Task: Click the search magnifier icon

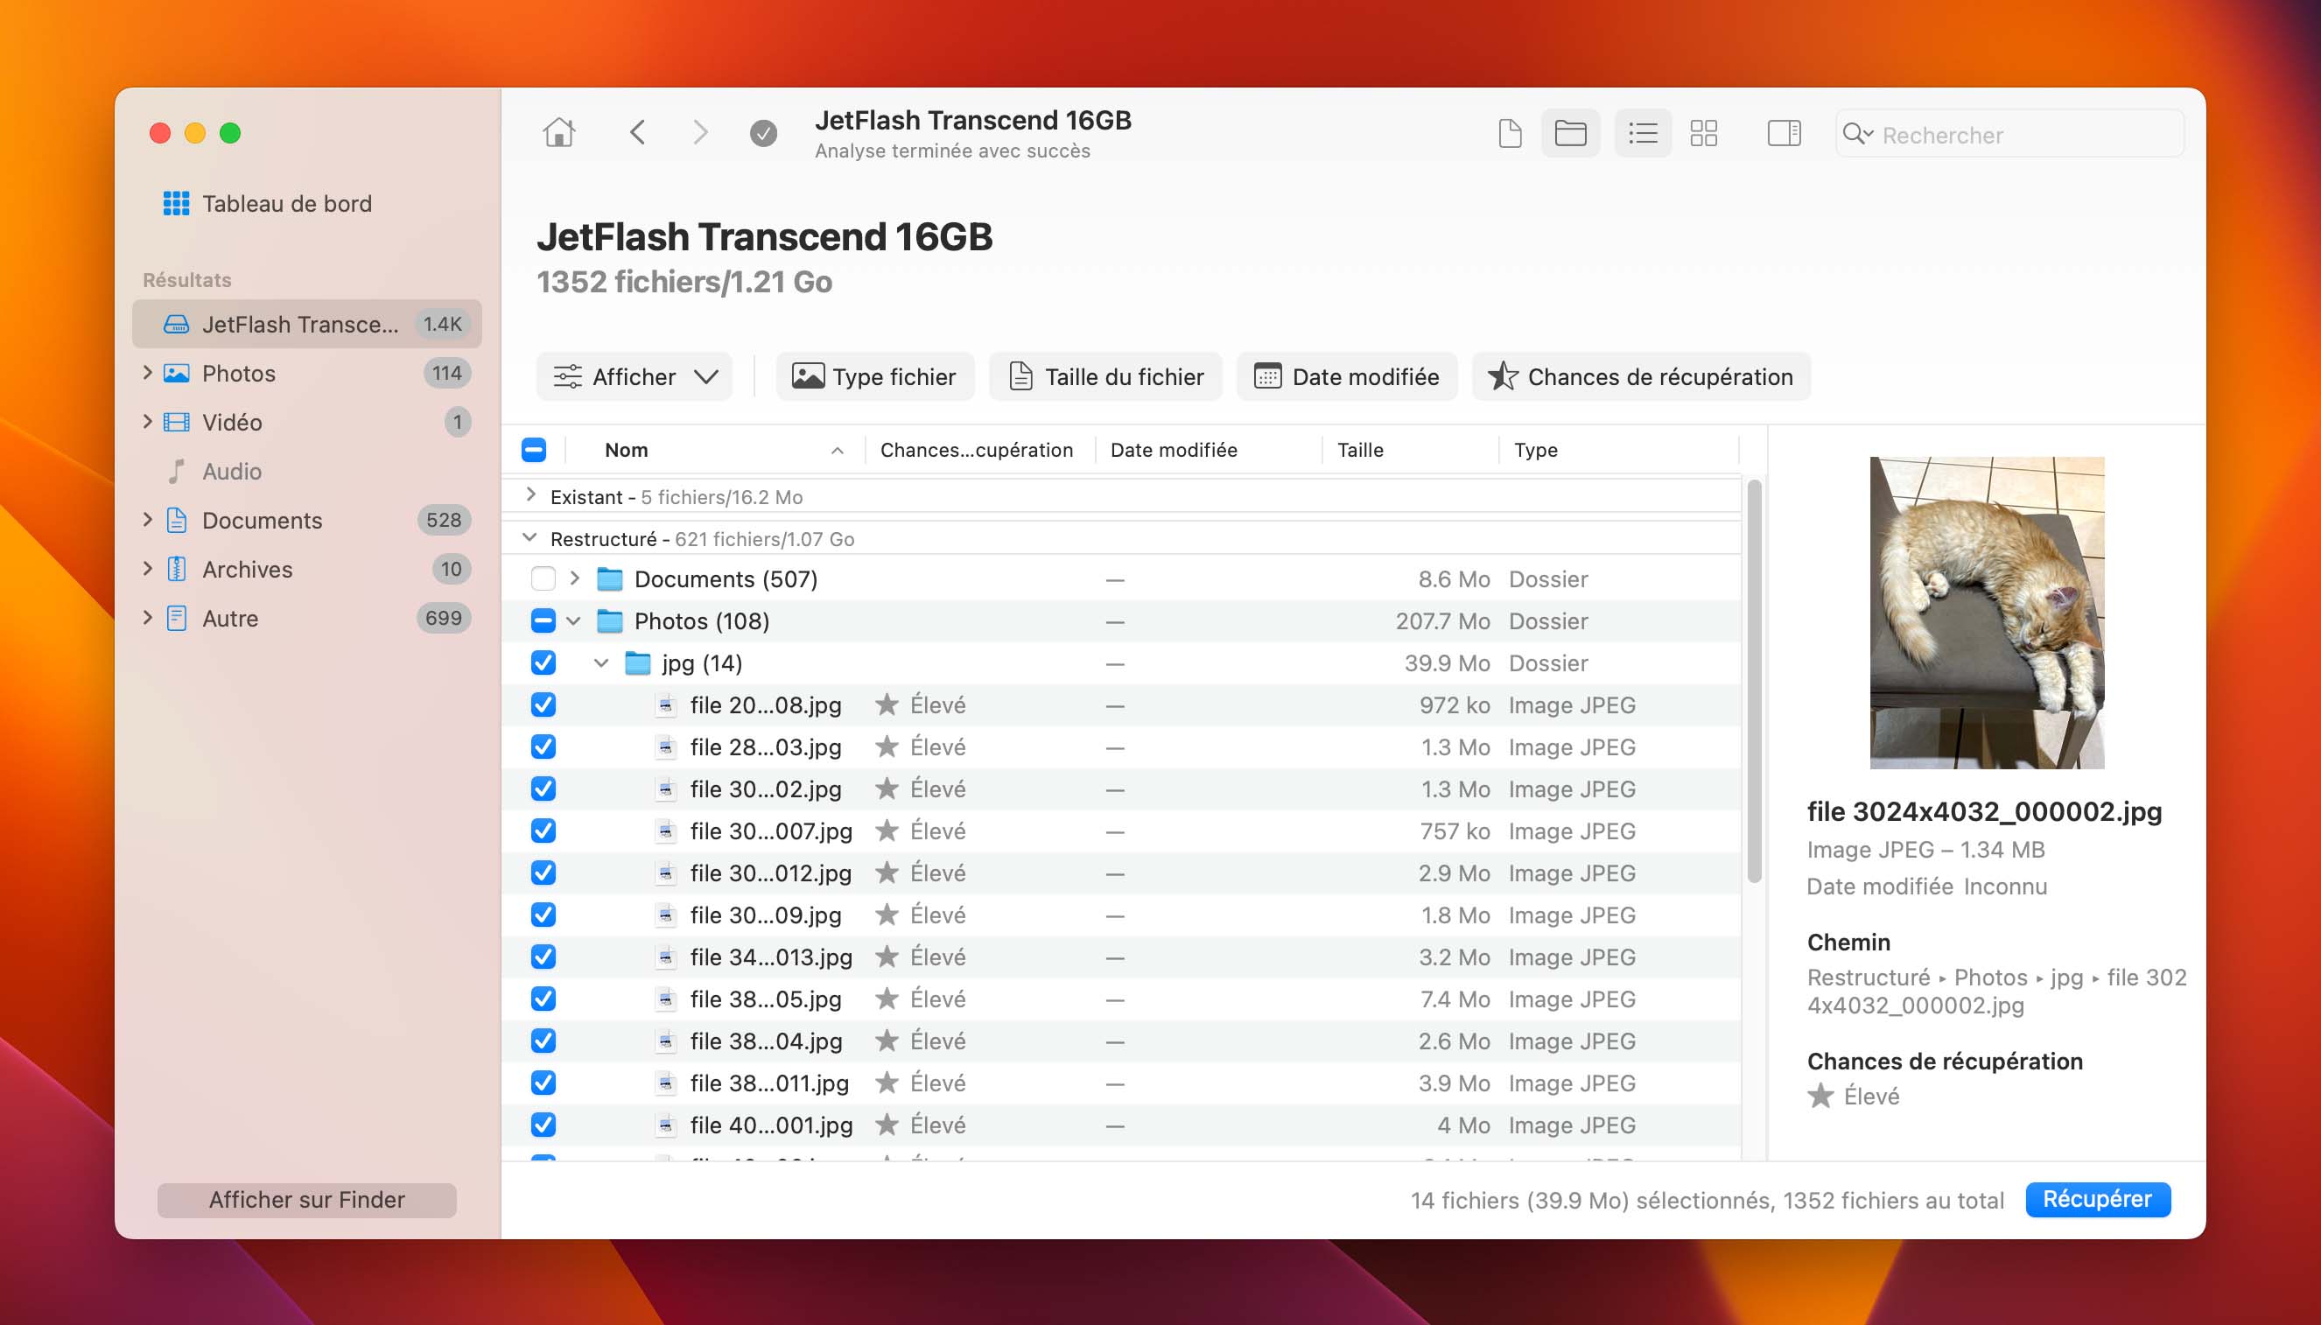Action: (x=1856, y=135)
